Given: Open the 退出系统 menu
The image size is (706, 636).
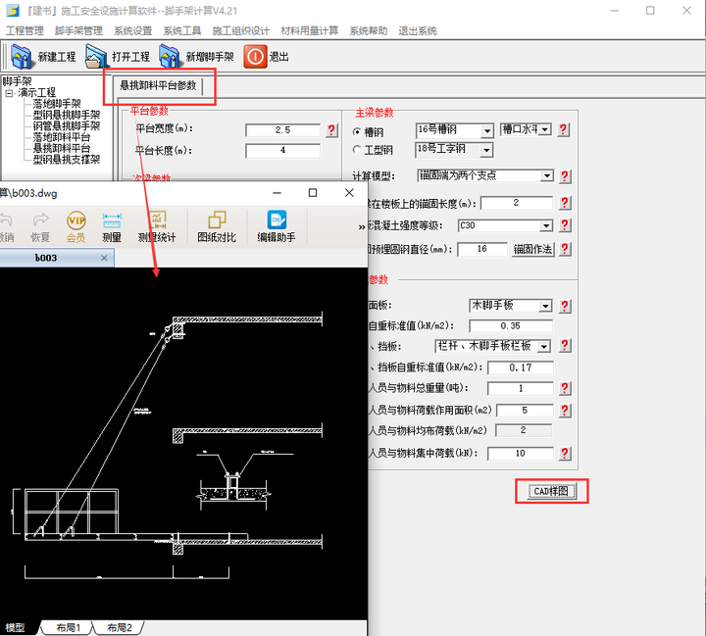Looking at the screenshot, I should click(418, 30).
